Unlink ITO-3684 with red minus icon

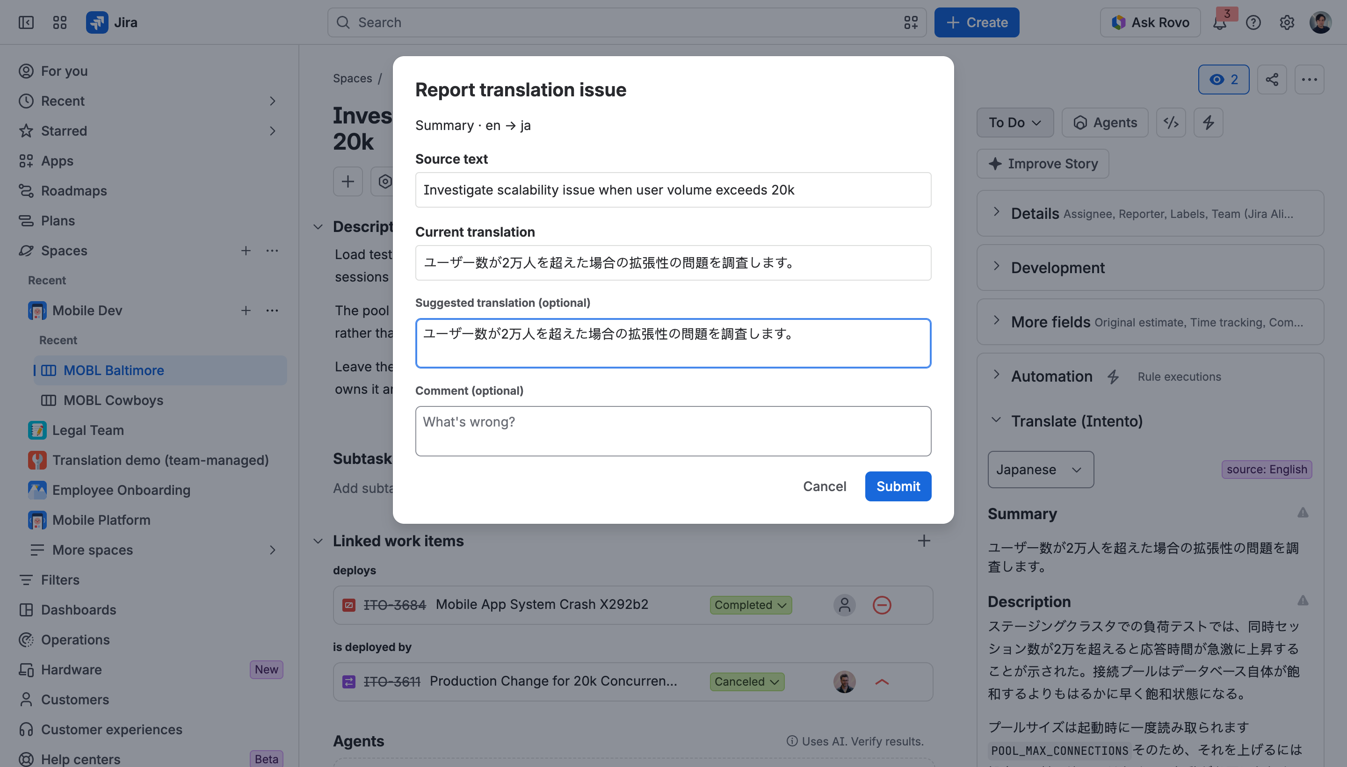[881, 605]
